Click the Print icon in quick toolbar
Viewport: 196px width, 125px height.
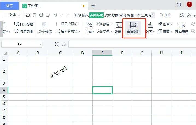pyautogui.click(x=41, y=15)
